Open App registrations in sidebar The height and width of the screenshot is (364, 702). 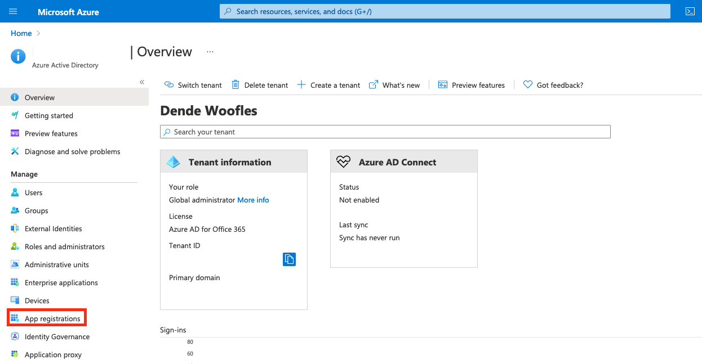tap(52, 318)
